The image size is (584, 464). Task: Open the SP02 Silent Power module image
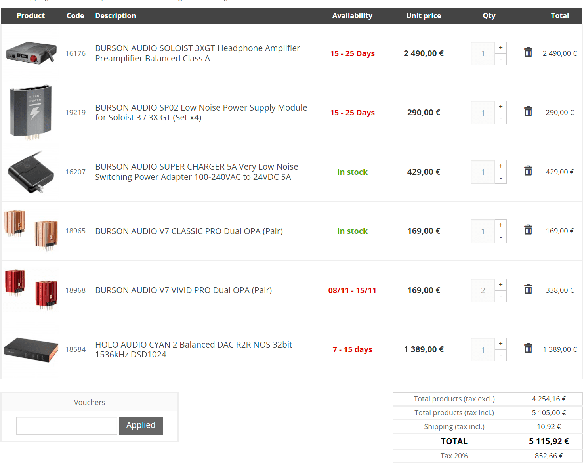pos(31,112)
